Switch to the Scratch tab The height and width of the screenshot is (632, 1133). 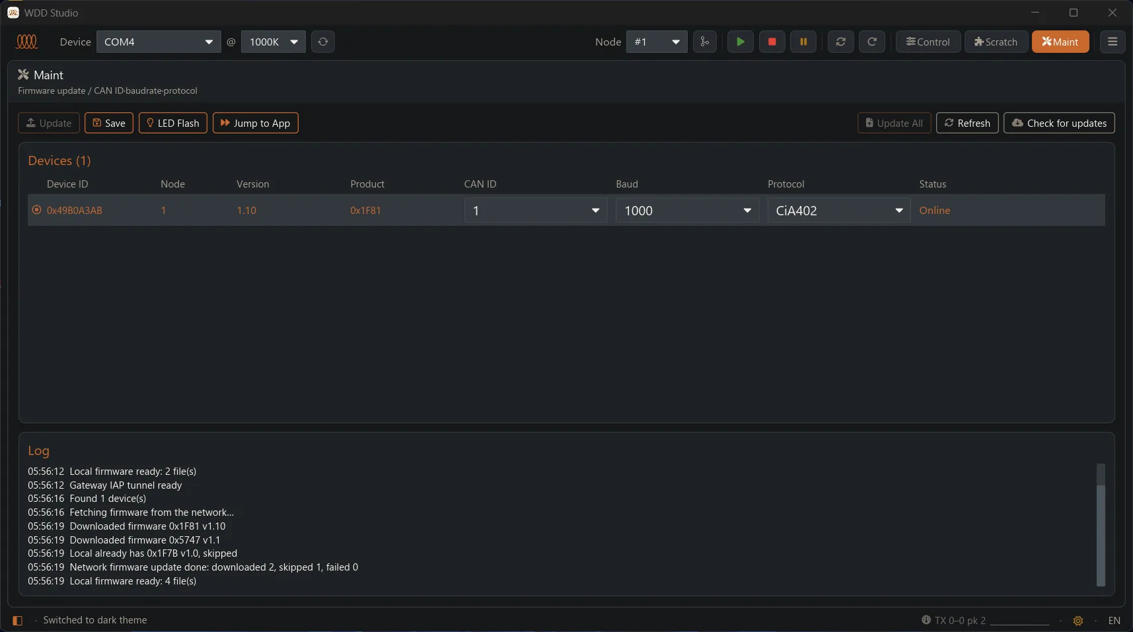[x=996, y=42]
